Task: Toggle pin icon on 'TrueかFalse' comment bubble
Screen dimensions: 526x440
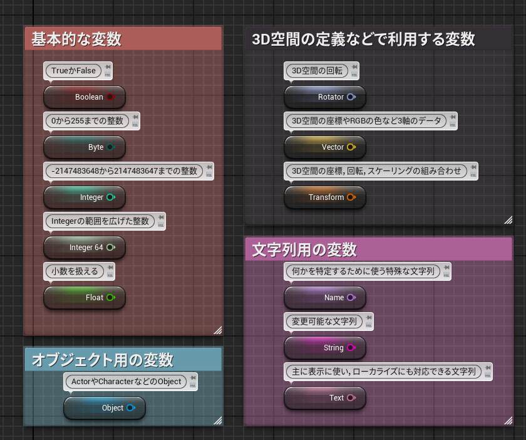Action: (x=108, y=67)
